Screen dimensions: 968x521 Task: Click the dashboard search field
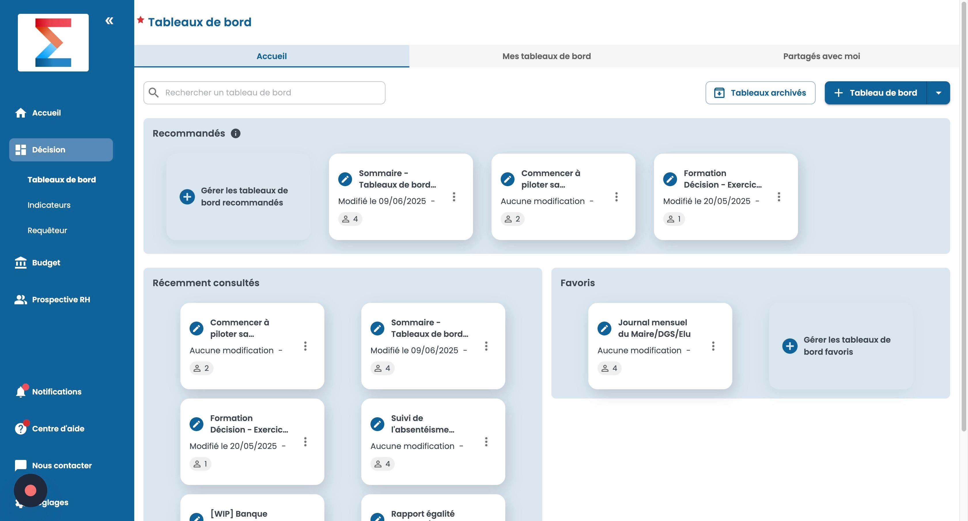click(x=264, y=93)
